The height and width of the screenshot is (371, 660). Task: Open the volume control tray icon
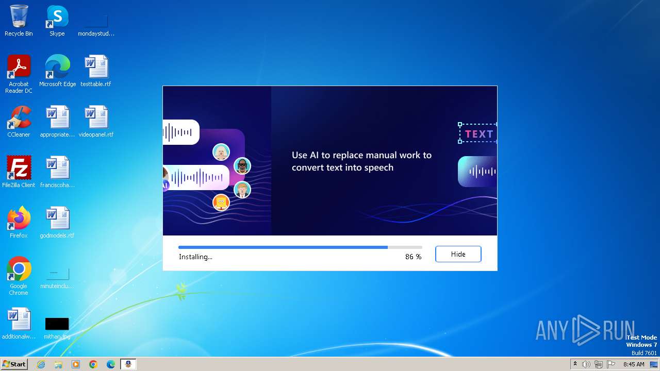pos(586,364)
